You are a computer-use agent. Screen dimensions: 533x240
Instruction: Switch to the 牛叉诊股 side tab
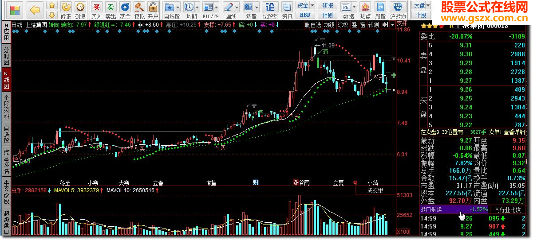pyautogui.click(x=6, y=191)
